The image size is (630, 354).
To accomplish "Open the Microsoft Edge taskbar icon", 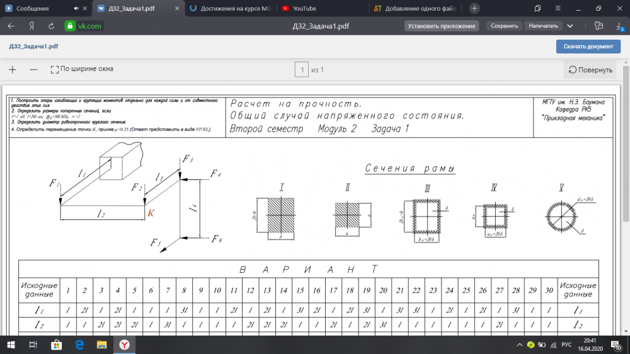I will pos(80,344).
